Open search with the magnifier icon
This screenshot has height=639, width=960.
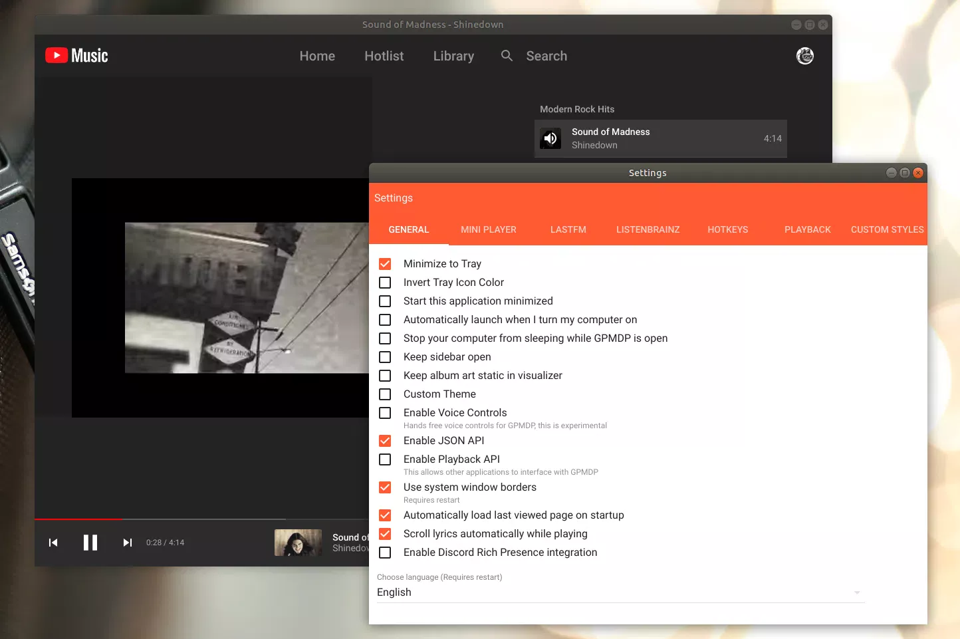(x=507, y=56)
